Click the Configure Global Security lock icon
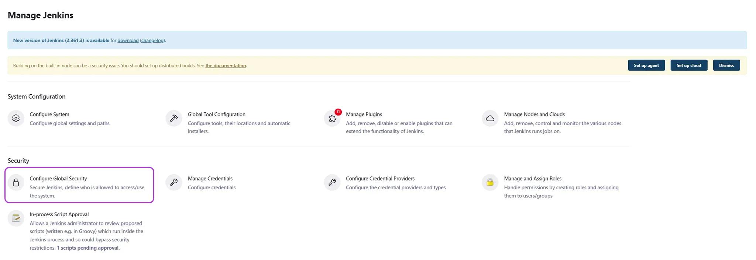This screenshot has height=260, width=756. [x=16, y=182]
